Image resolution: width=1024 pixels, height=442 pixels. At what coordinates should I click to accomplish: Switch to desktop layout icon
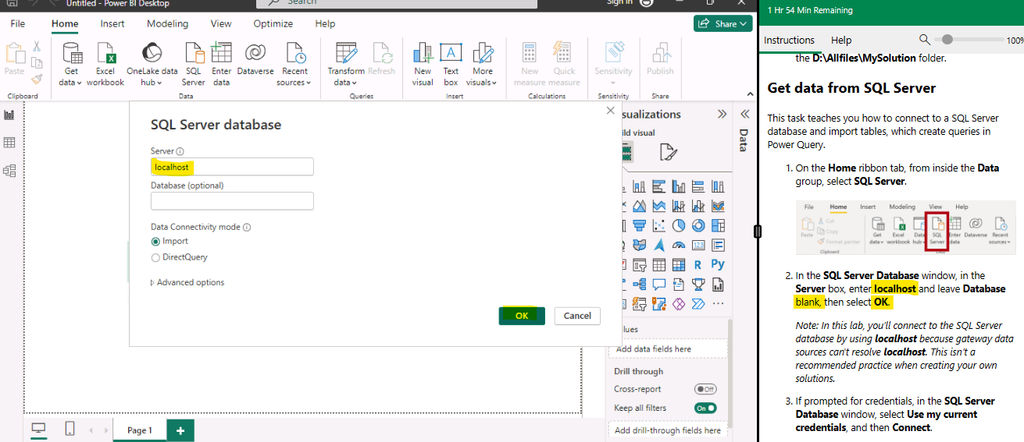point(38,429)
